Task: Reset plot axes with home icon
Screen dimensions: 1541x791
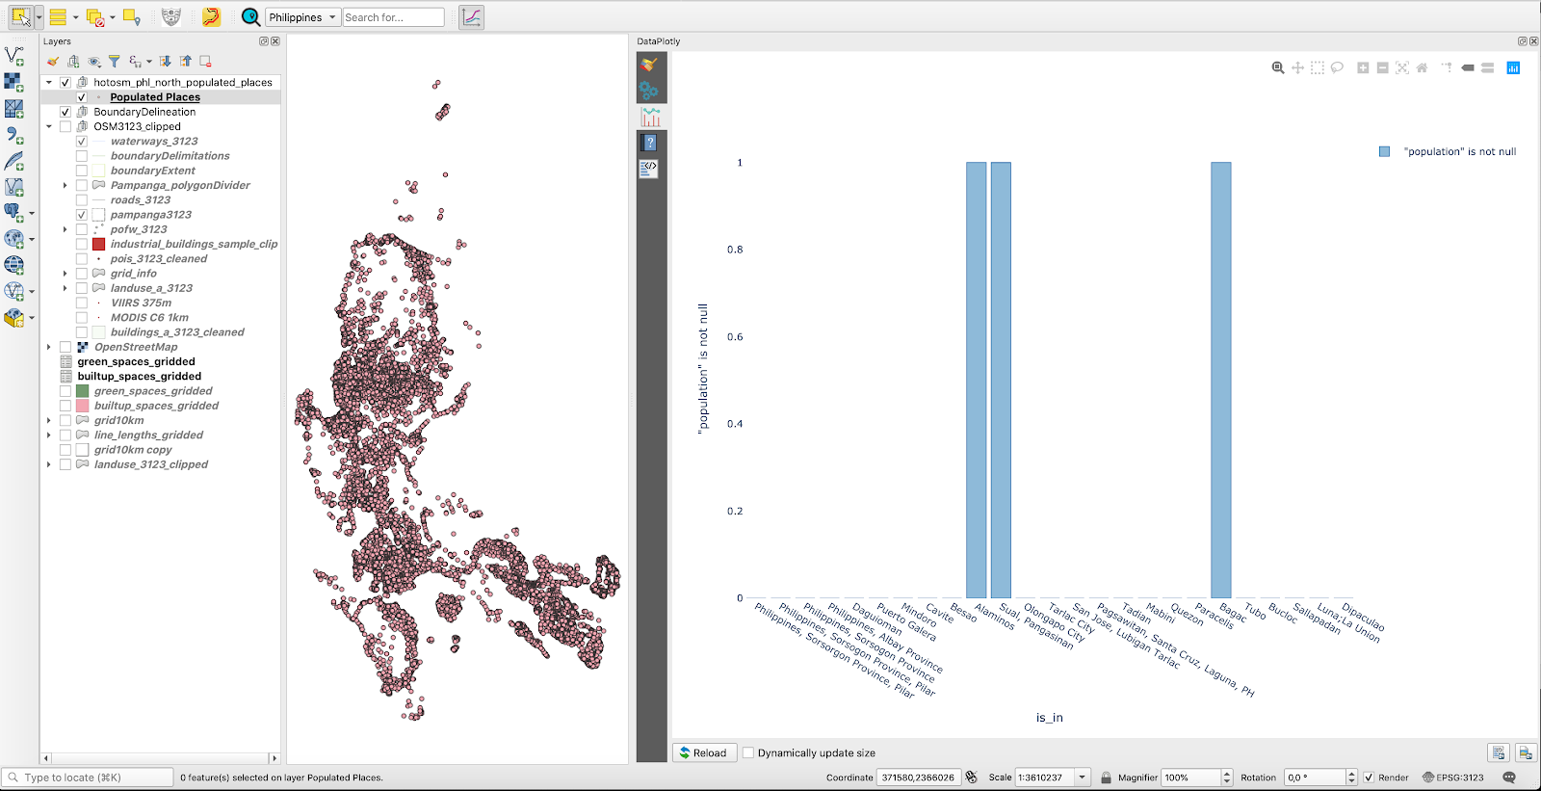Action: (x=1422, y=67)
